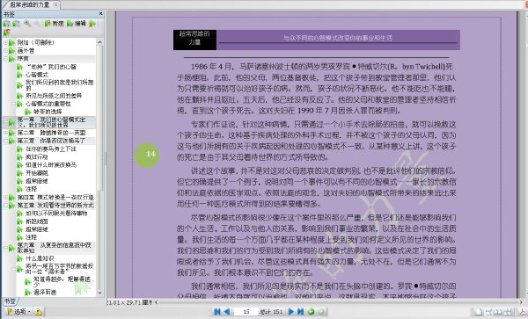This screenshot has width=528, height=319.
Task: Open the 转变的选择 bookmark
Action: 48,112
